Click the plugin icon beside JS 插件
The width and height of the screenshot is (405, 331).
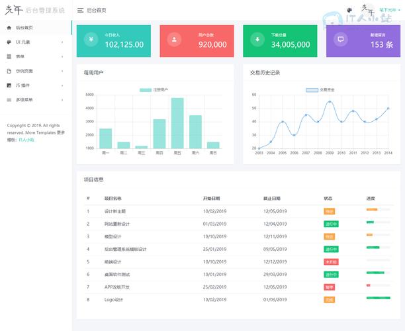(x=9, y=85)
